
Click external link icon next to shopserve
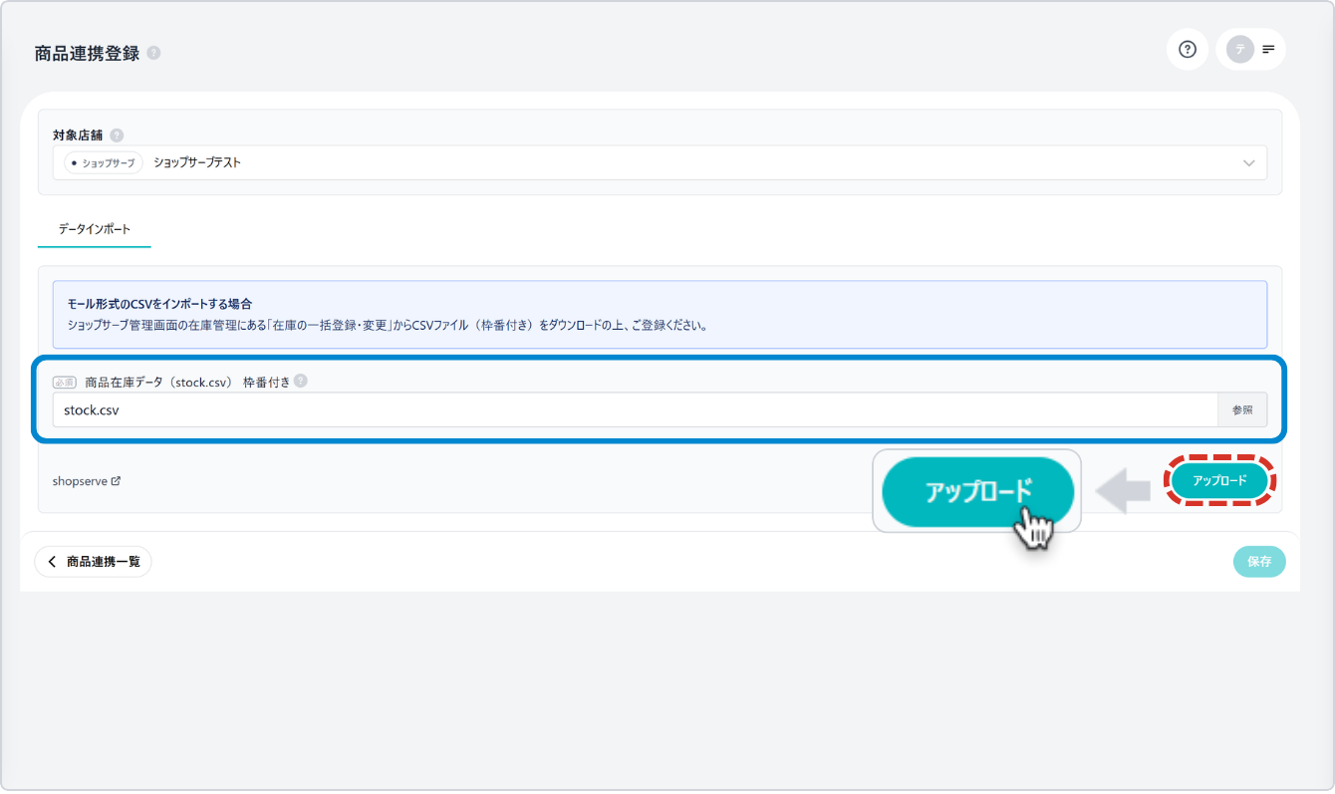116,481
